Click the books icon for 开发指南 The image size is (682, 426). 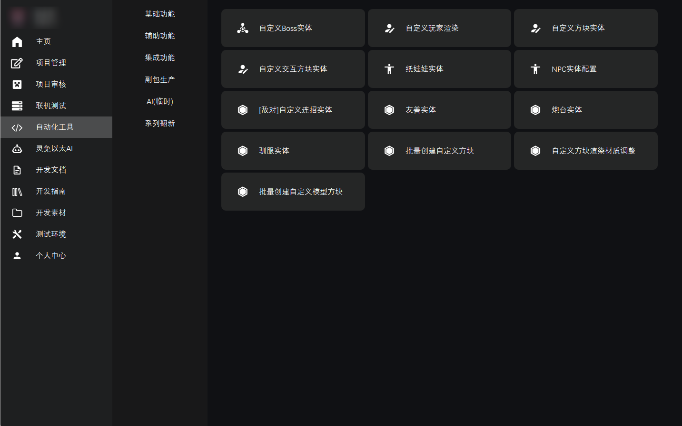point(17,192)
